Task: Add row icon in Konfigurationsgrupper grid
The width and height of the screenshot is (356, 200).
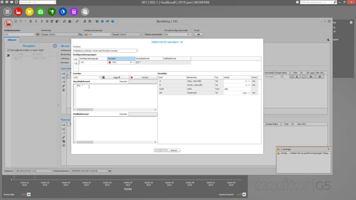Action: pos(76,59)
